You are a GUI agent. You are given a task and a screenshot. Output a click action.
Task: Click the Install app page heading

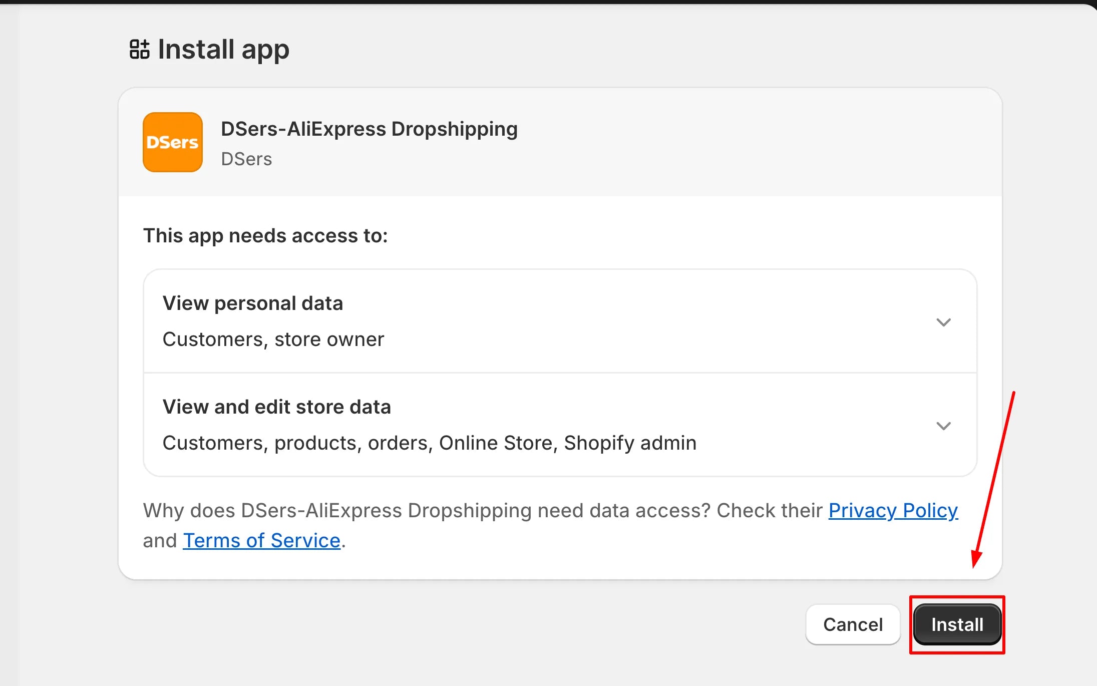point(223,49)
